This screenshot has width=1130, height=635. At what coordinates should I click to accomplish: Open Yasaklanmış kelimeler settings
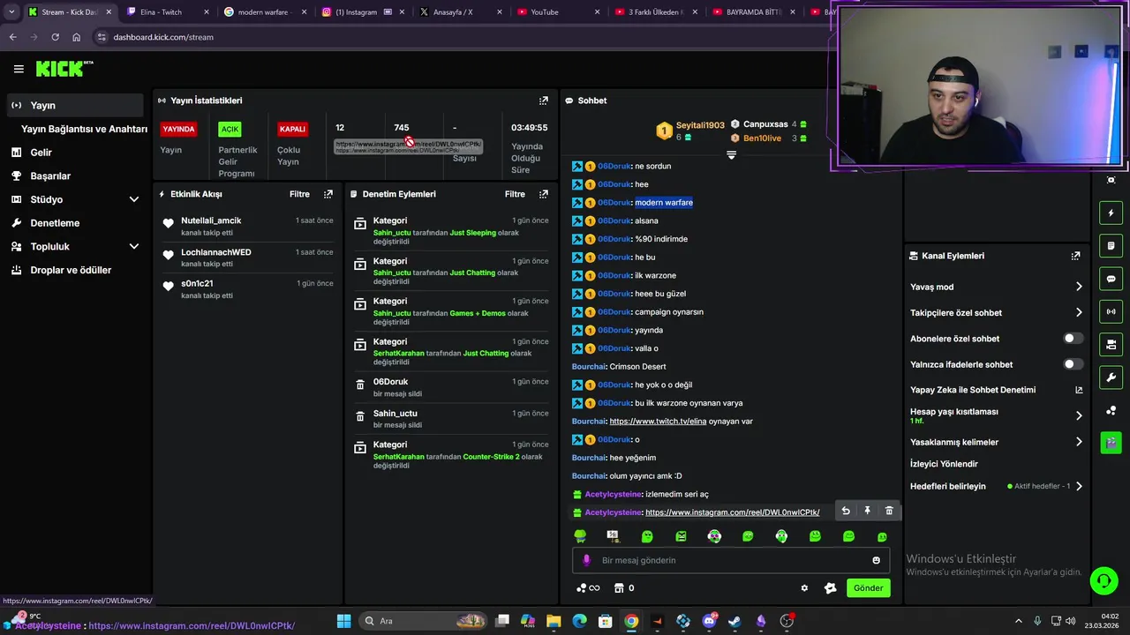(996, 442)
